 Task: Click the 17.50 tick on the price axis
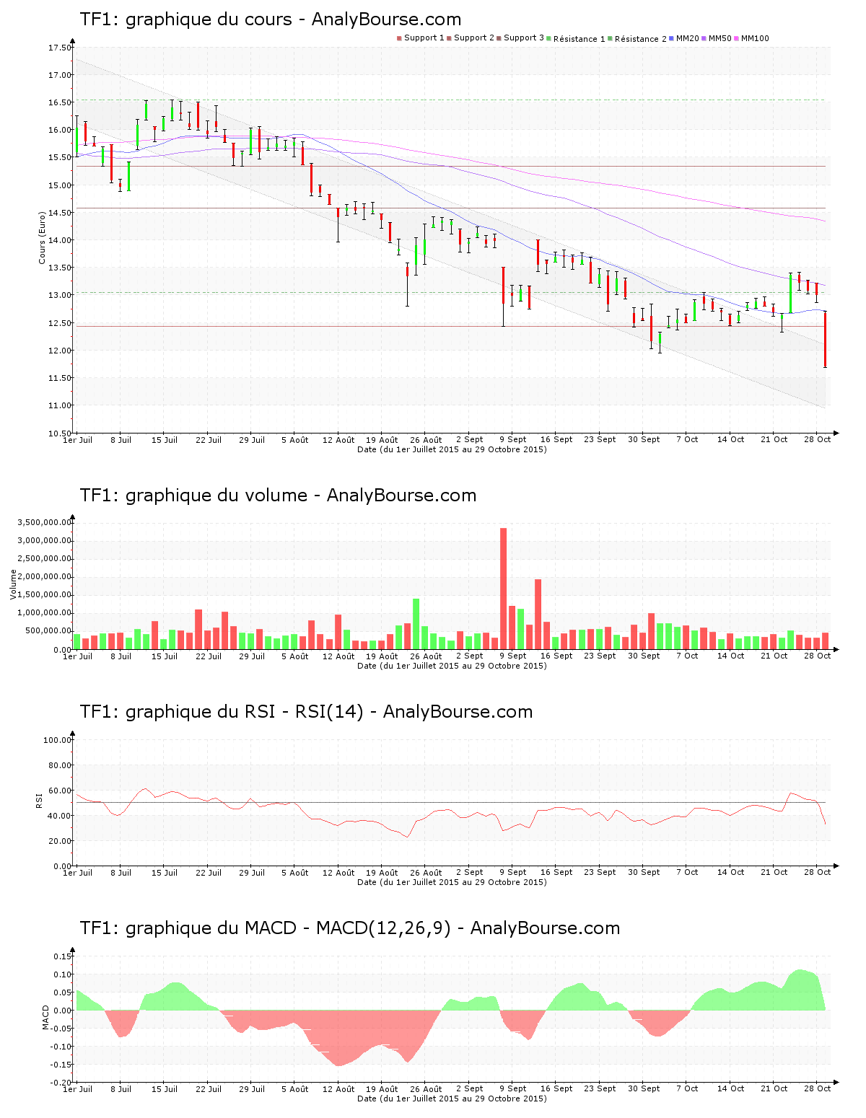tap(60, 48)
